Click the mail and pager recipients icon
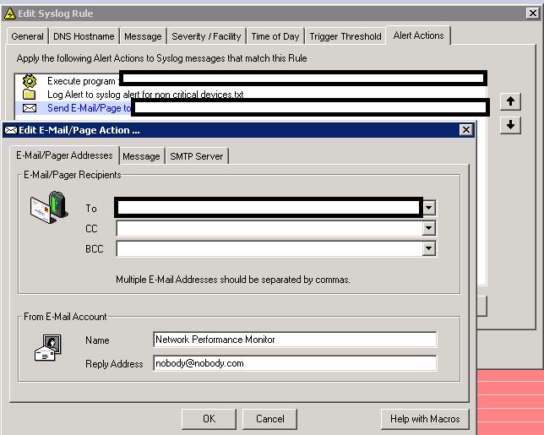 point(49,208)
